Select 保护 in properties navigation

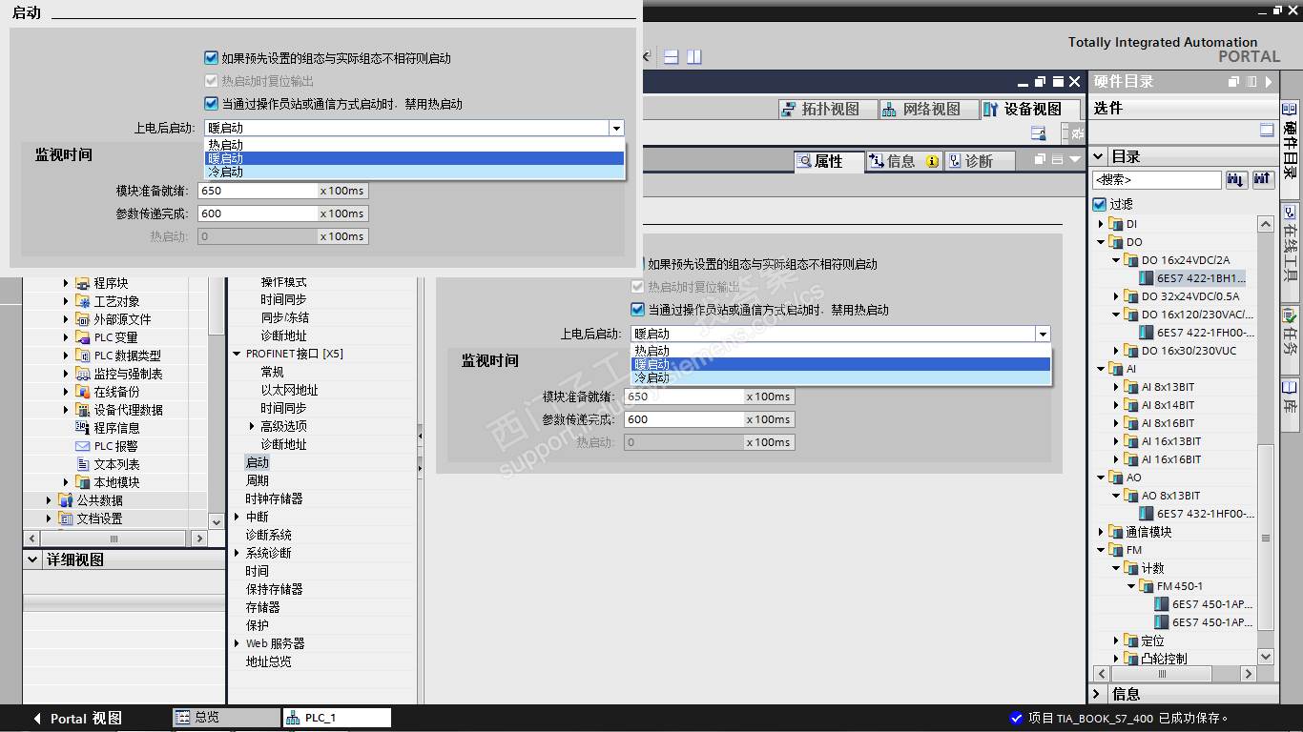(x=258, y=625)
